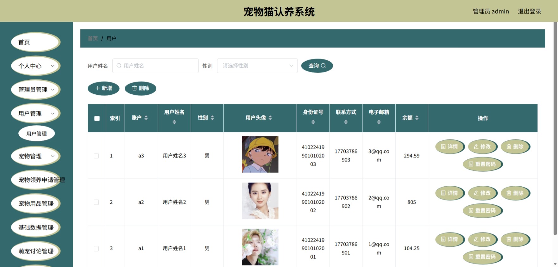Expand the 宠物领养申请管理 sidebar menu

(x=36, y=180)
